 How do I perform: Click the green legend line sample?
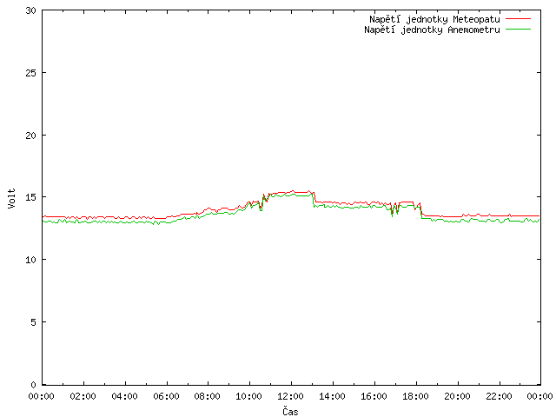click(518, 30)
